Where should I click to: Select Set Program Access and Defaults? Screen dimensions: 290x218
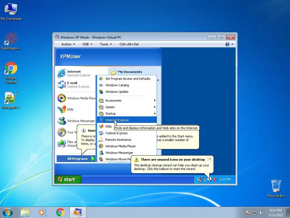point(127,79)
